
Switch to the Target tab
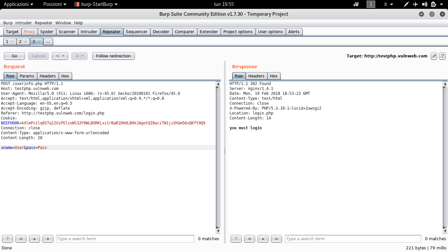[x=12, y=31]
